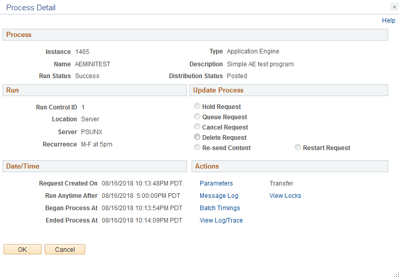Close the Process Detail dialog with X icon
The width and height of the screenshot is (399, 277).
point(394,7)
